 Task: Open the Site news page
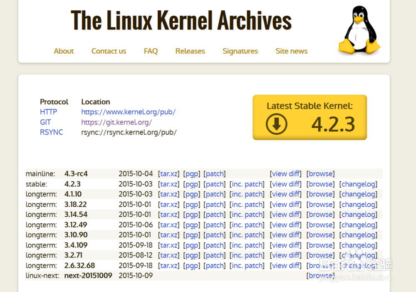[x=291, y=51]
